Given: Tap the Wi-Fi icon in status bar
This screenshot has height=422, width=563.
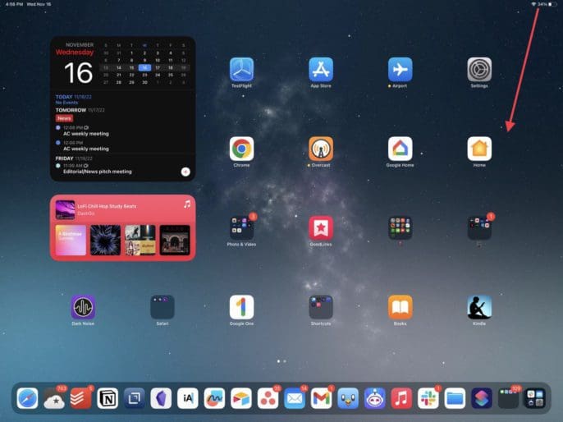Looking at the screenshot, I should coord(533,4).
